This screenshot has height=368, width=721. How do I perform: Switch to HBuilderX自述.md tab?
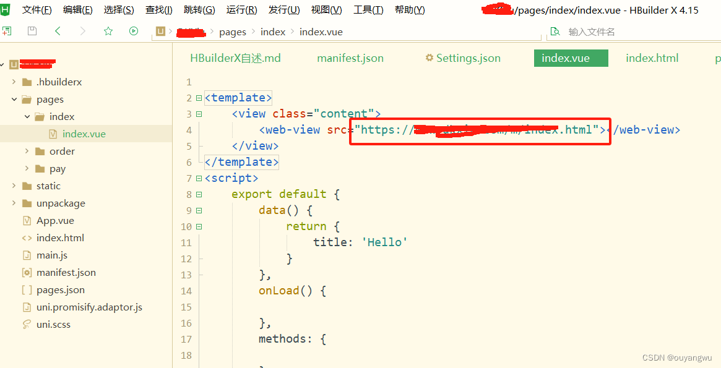(235, 58)
